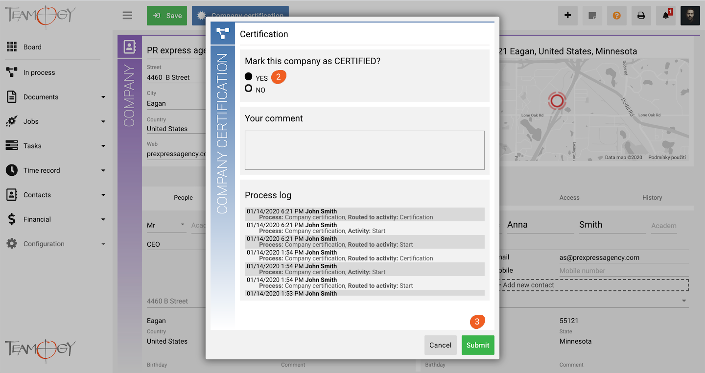
Task: Click the In process workflow icon
Action: click(12, 72)
